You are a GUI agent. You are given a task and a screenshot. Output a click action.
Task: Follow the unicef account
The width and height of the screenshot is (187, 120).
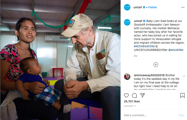click(152, 7)
